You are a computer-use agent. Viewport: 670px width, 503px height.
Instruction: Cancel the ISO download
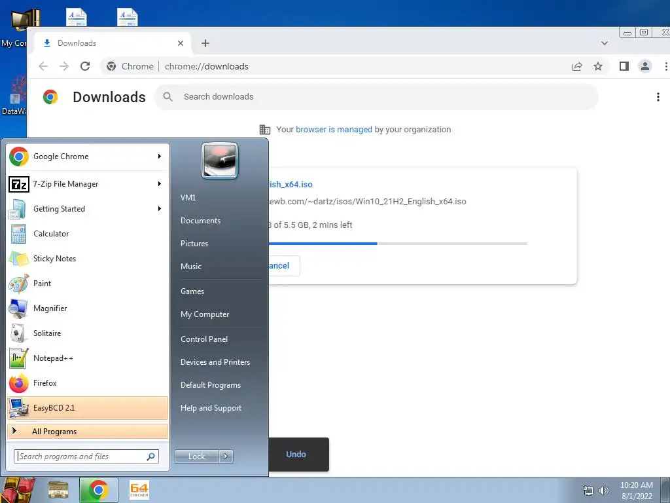pos(284,266)
